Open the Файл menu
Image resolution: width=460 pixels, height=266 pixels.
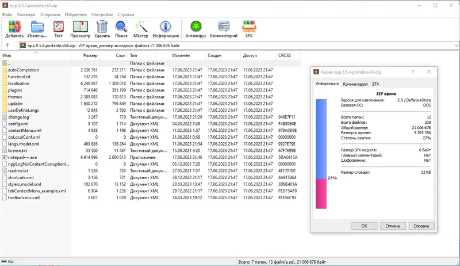tap(7, 14)
